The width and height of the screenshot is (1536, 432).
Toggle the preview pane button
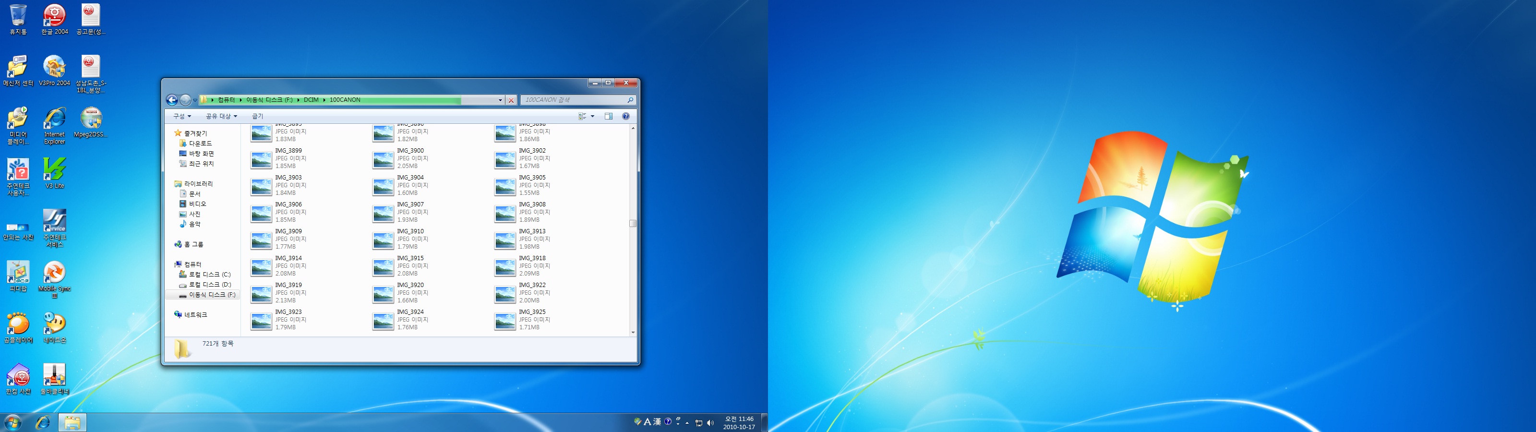(x=608, y=116)
